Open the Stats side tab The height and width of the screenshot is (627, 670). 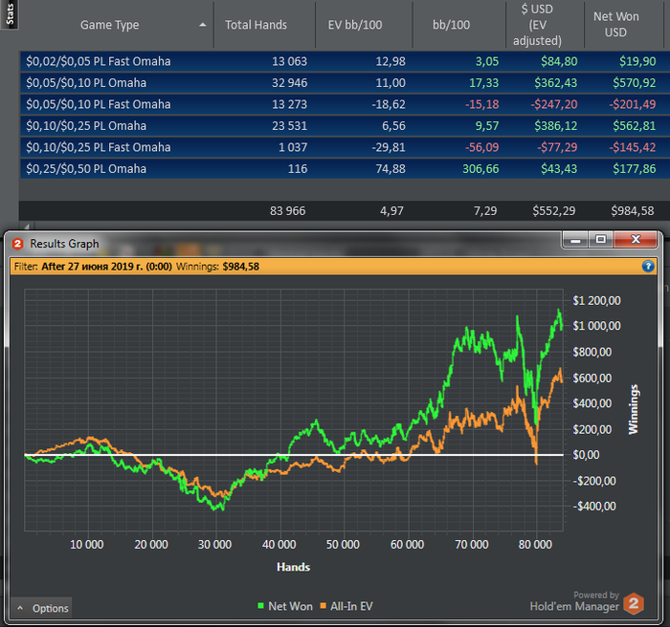[9, 13]
